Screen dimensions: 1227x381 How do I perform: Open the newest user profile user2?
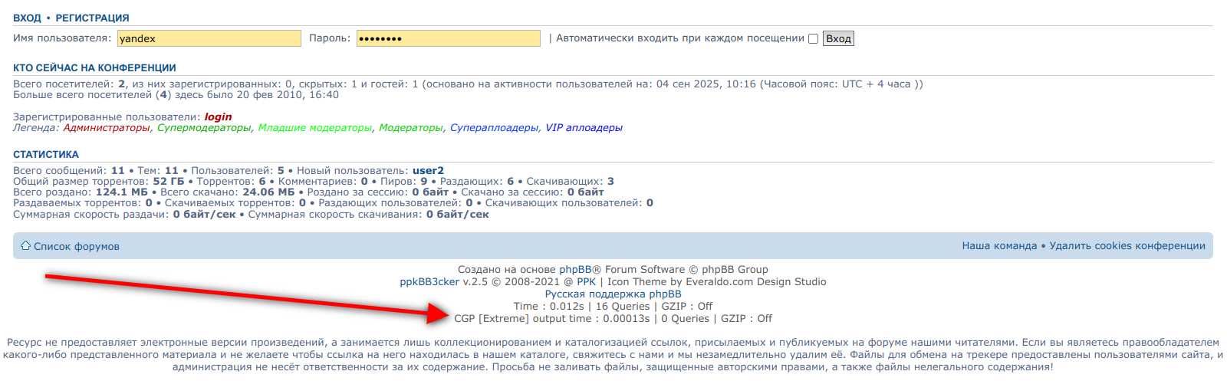[x=428, y=171]
